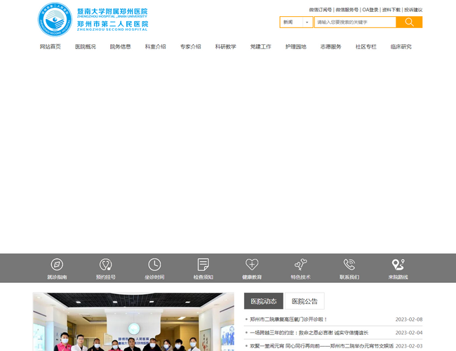Image resolution: width=456 pixels, height=351 pixels.
Task: Click the orange search magnifier button
Action: coord(409,22)
